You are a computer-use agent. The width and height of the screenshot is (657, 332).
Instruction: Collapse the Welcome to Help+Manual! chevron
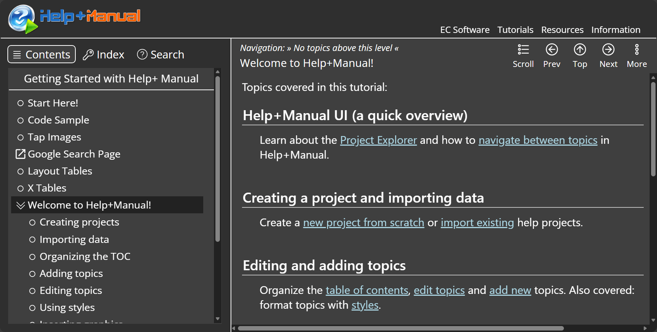click(x=21, y=205)
